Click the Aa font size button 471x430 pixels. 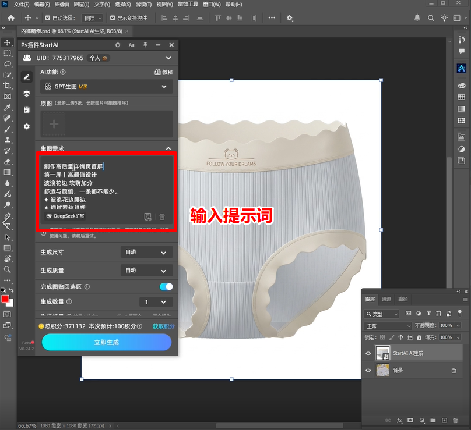(x=131, y=45)
